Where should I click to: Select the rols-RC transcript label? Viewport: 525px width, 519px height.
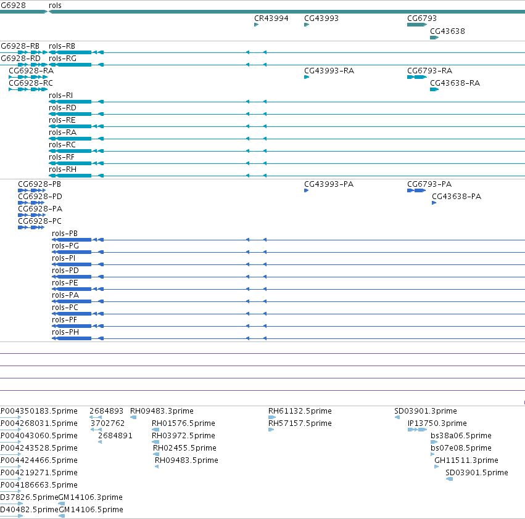pos(62,145)
